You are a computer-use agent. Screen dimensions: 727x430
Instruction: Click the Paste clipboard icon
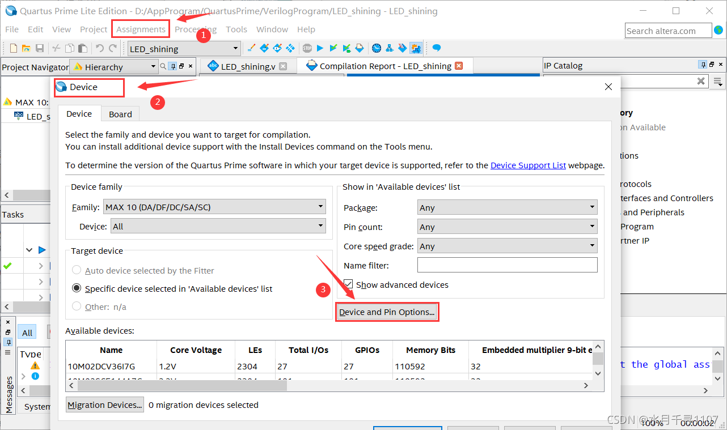click(x=83, y=49)
